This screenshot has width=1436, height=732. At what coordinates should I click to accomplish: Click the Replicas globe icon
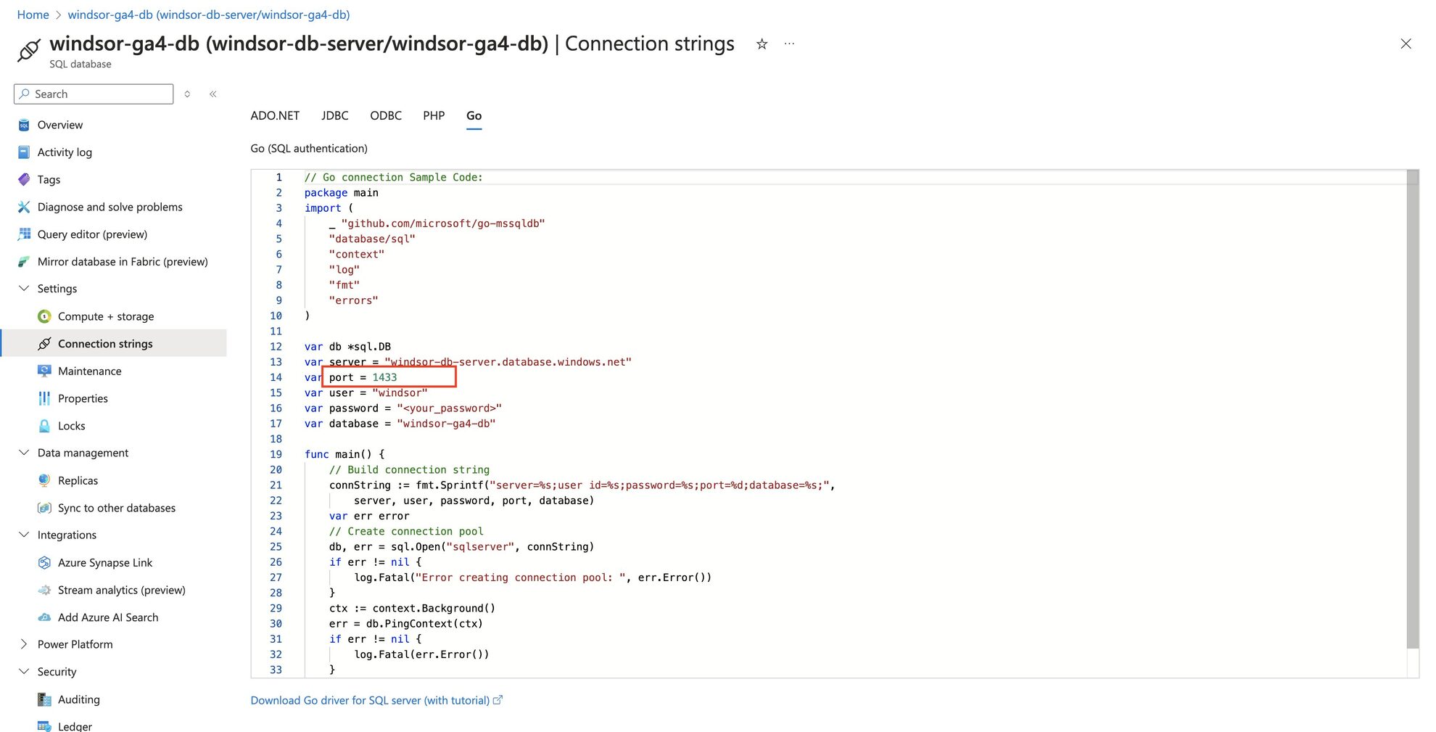point(44,480)
